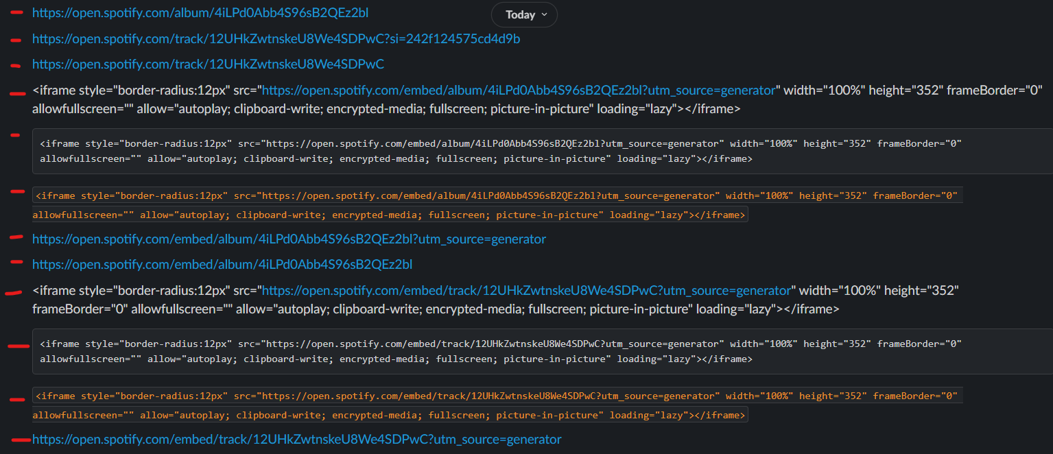Follow the embed/track link inside the plain-text iframe message

click(527, 291)
